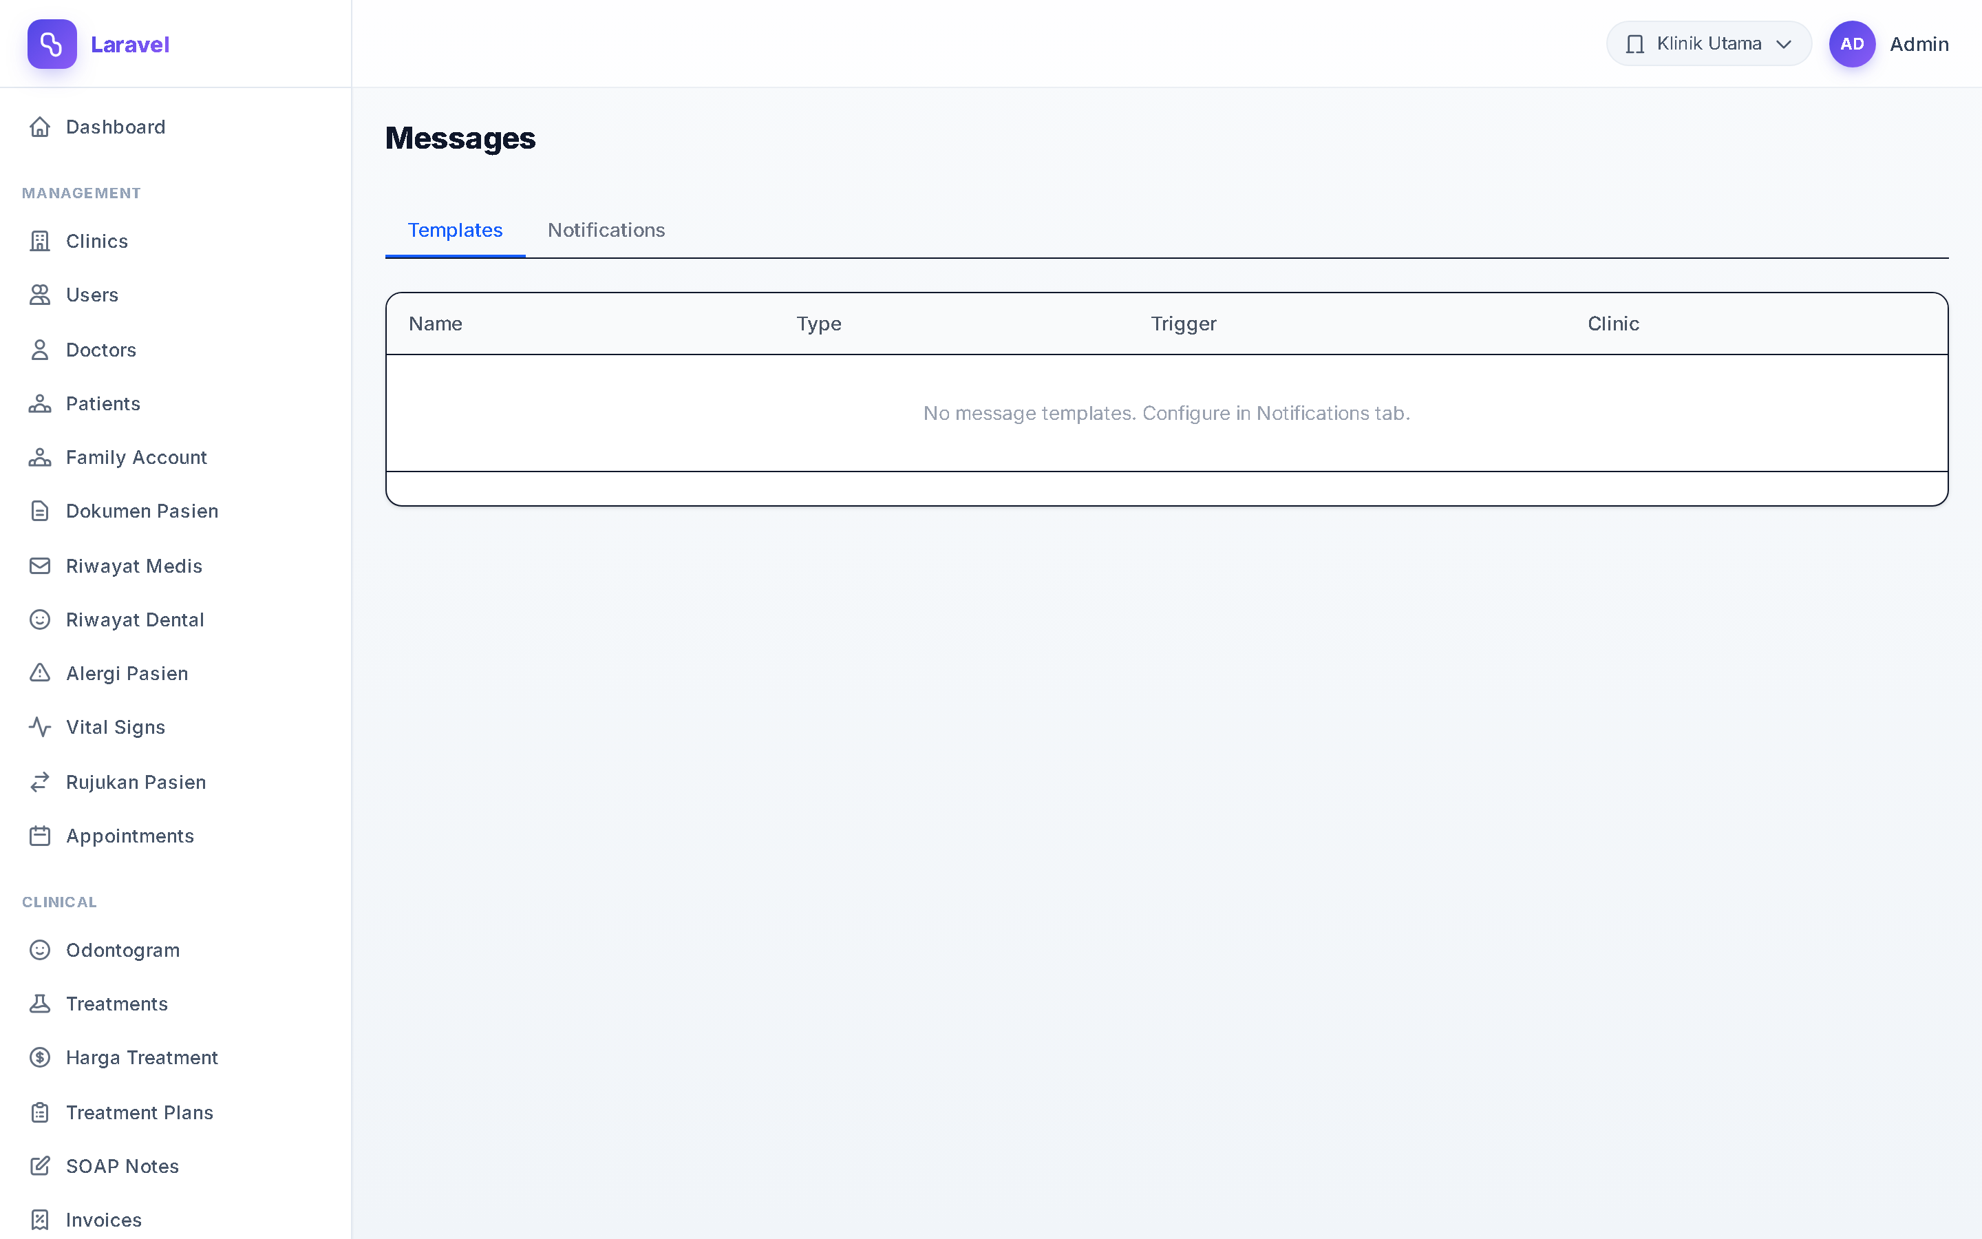
Task: Open the Rujukan Pasien link
Action: coord(175,783)
